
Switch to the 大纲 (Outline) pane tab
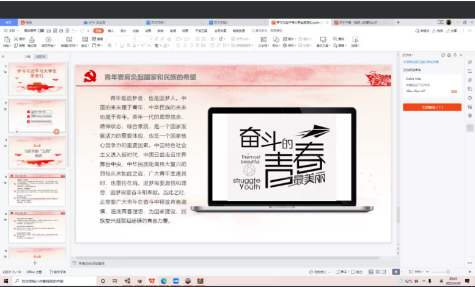coord(28,56)
